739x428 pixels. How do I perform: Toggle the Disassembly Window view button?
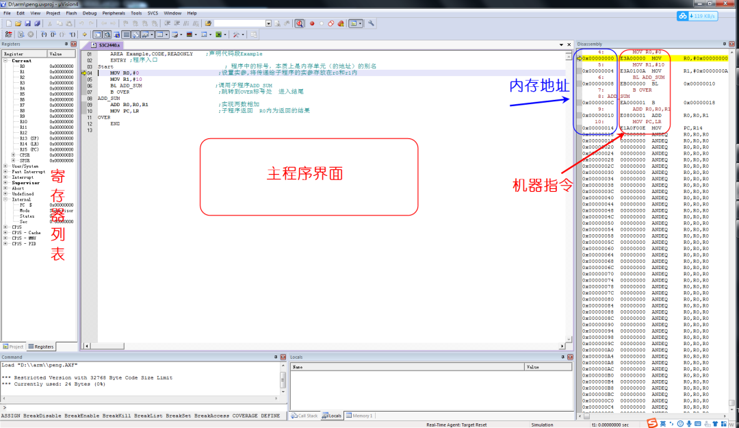pos(107,34)
